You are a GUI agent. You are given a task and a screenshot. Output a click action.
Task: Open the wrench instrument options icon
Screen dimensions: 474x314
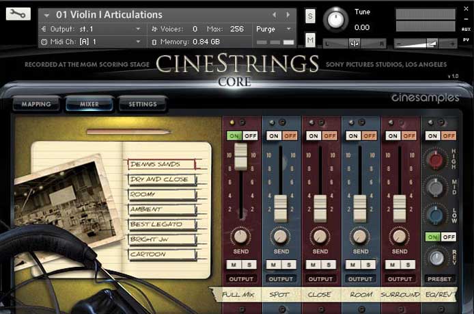tap(18, 14)
